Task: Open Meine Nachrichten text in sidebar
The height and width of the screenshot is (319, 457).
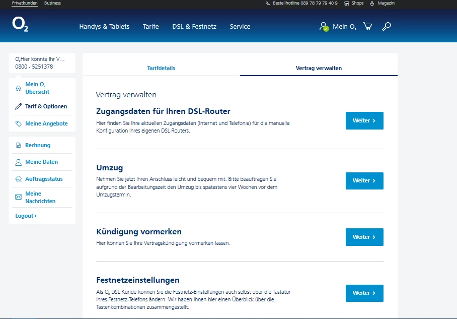Action: pos(40,197)
